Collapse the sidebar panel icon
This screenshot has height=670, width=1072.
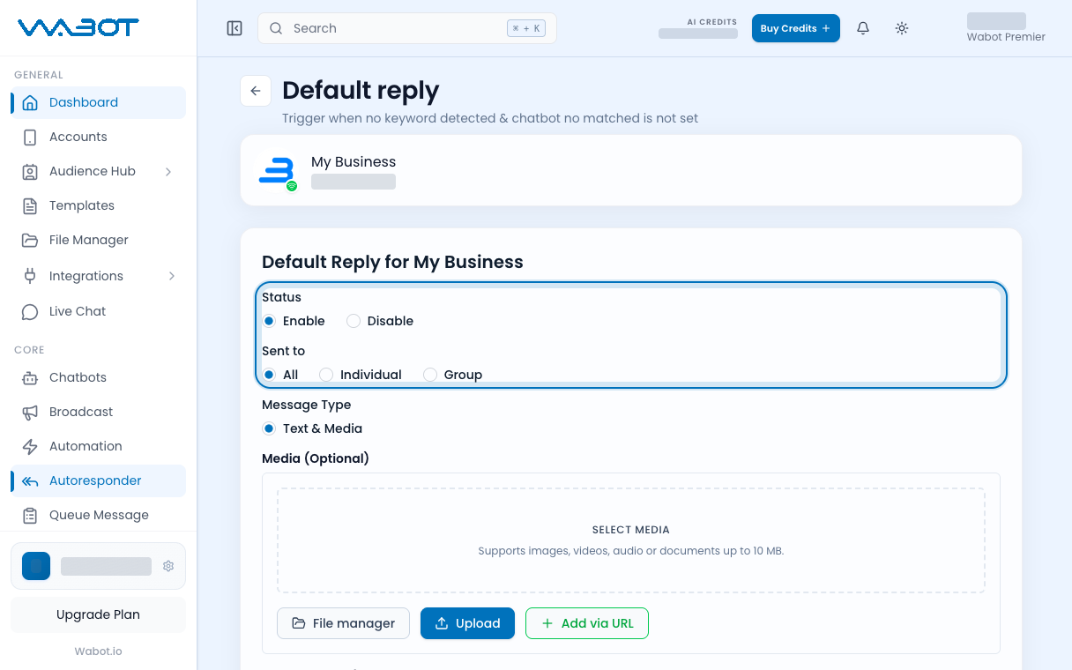(234, 28)
